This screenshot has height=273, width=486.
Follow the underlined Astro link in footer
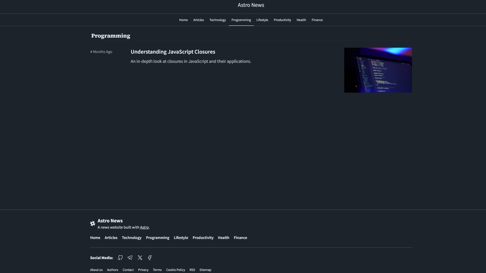click(x=144, y=227)
